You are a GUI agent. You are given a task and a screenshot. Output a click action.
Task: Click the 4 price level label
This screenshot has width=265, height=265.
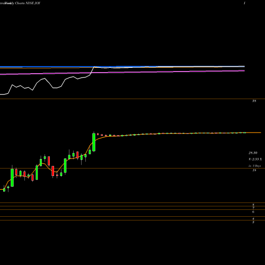[253, 219]
